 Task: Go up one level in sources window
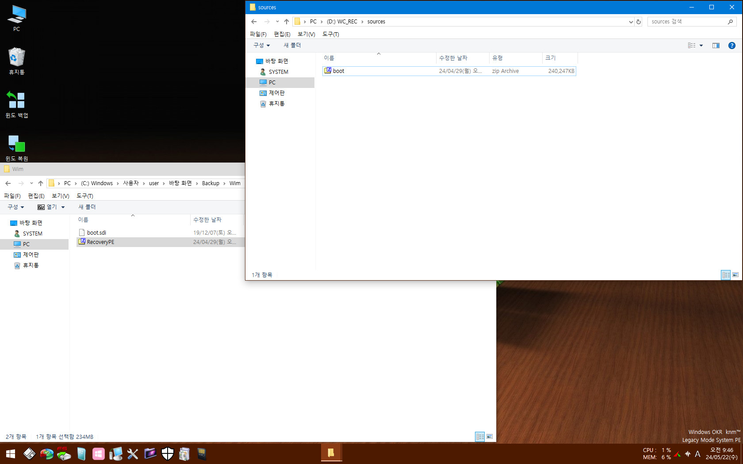tap(287, 22)
